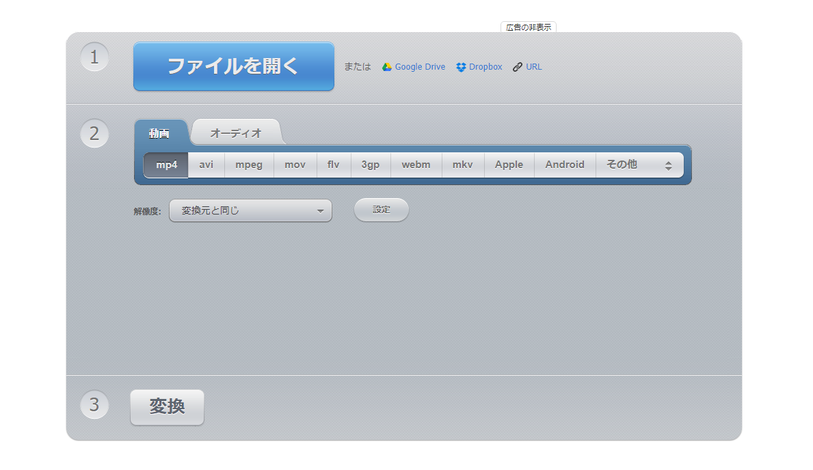The width and height of the screenshot is (813, 470).
Task: Start conversion with the 変換 button
Action: click(167, 407)
